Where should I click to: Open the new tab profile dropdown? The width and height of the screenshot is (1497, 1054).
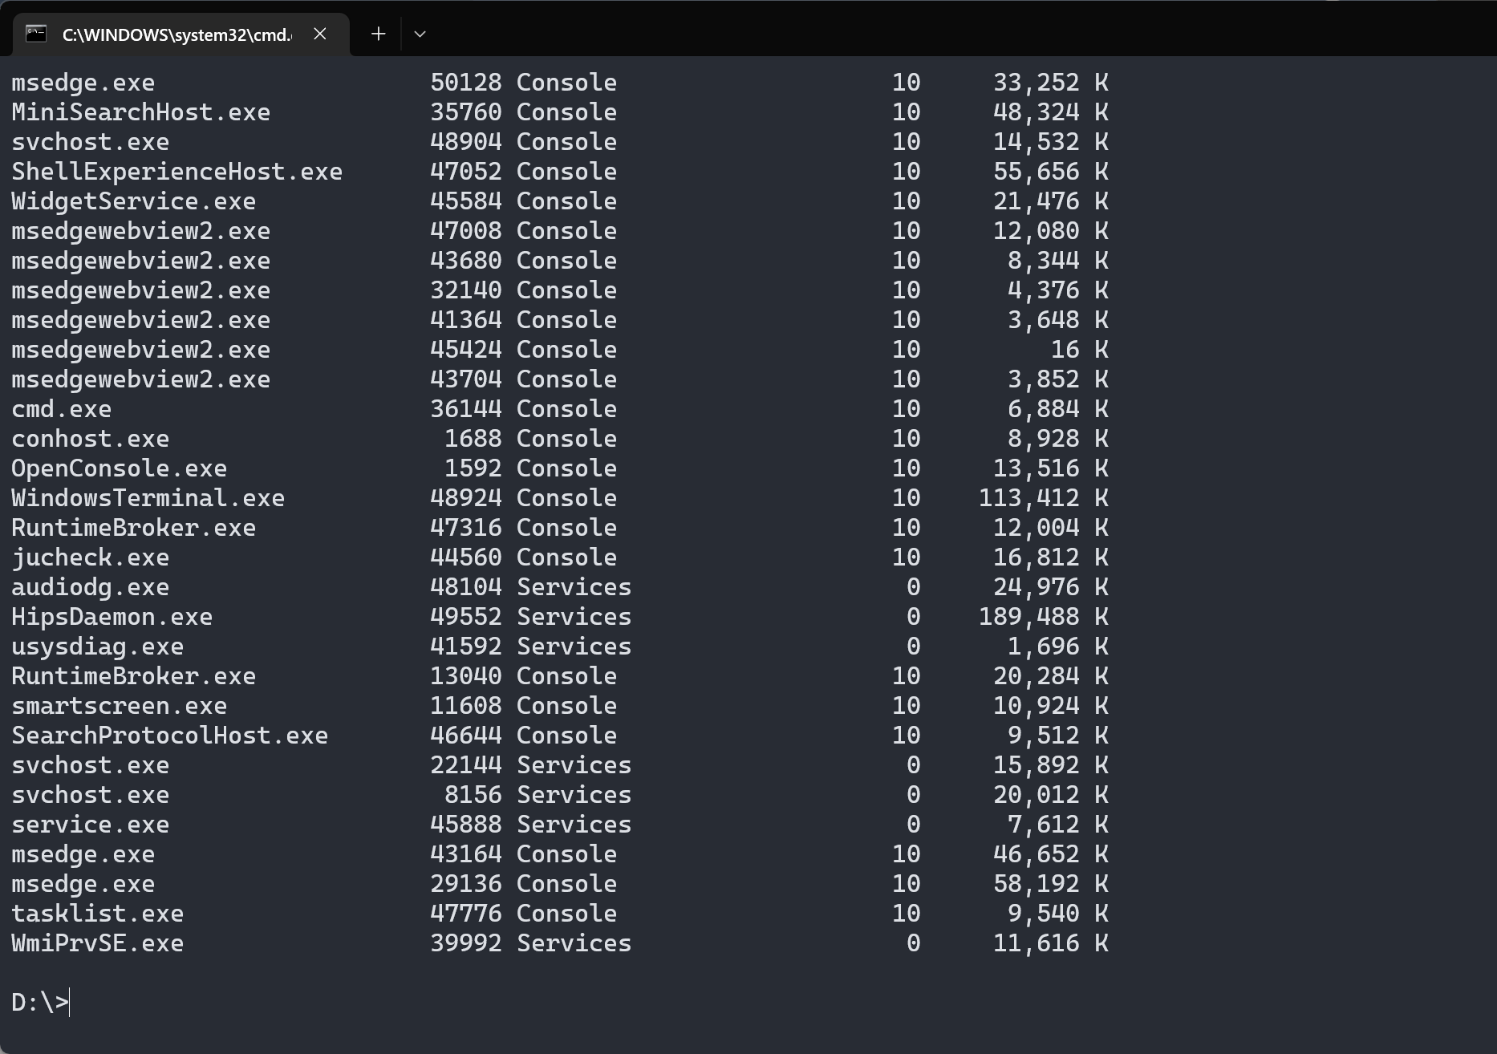coord(420,34)
